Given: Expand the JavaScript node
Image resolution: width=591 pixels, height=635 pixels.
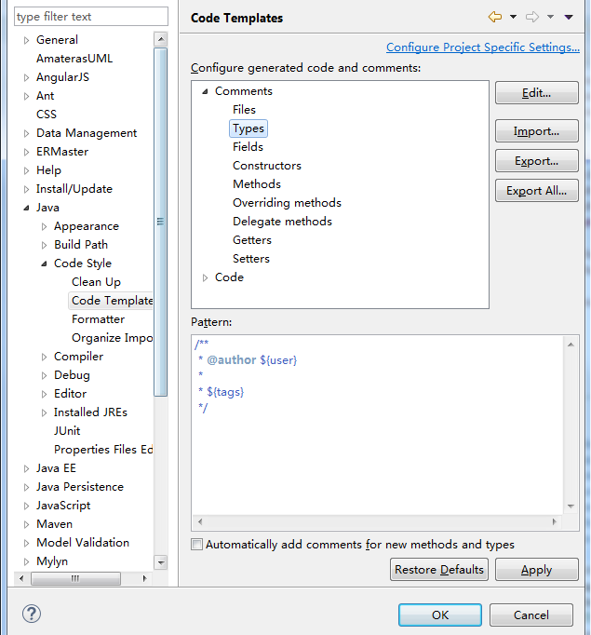Looking at the screenshot, I should coord(26,506).
